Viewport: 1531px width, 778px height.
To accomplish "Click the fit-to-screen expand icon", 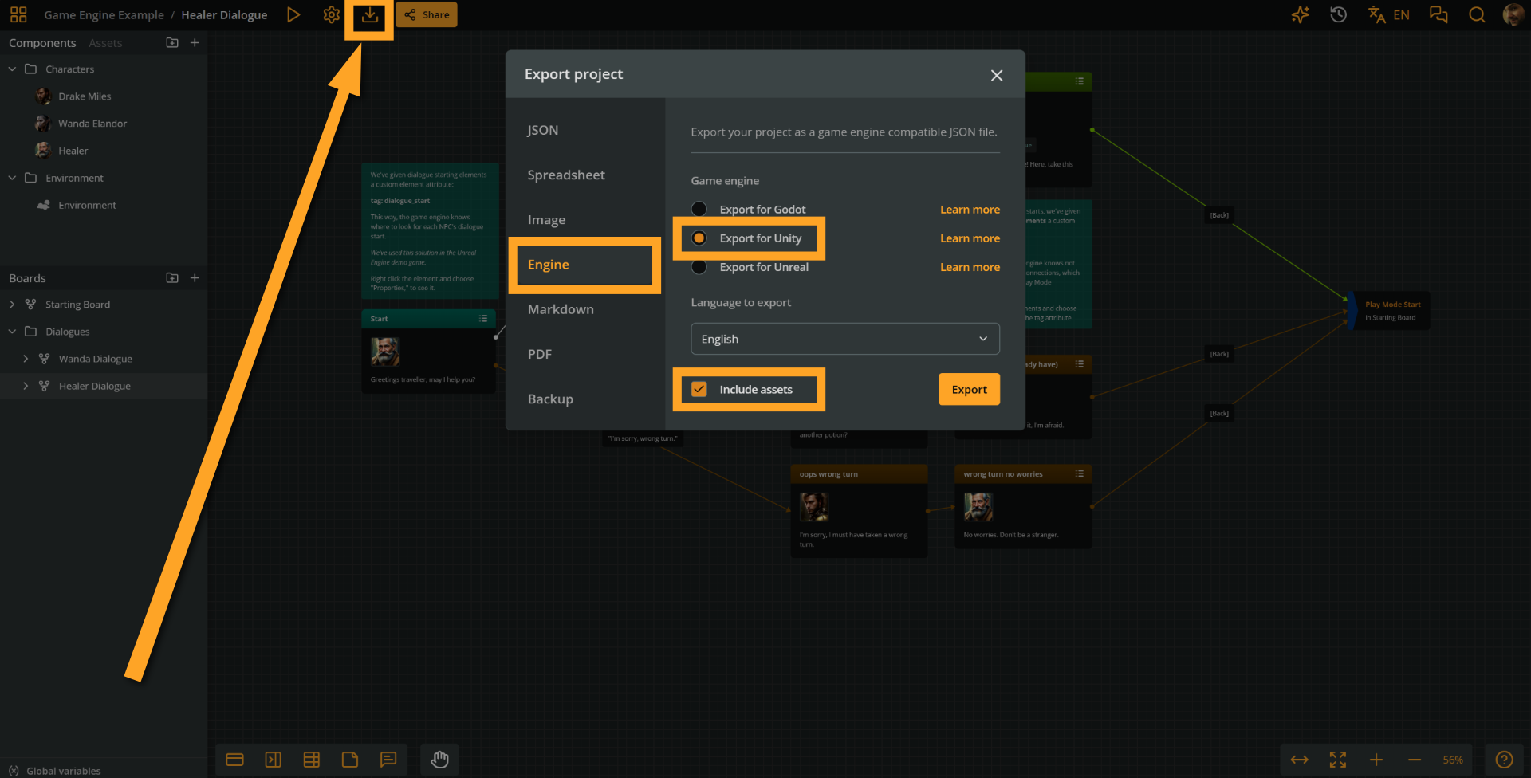I will (x=1338, y=760).
